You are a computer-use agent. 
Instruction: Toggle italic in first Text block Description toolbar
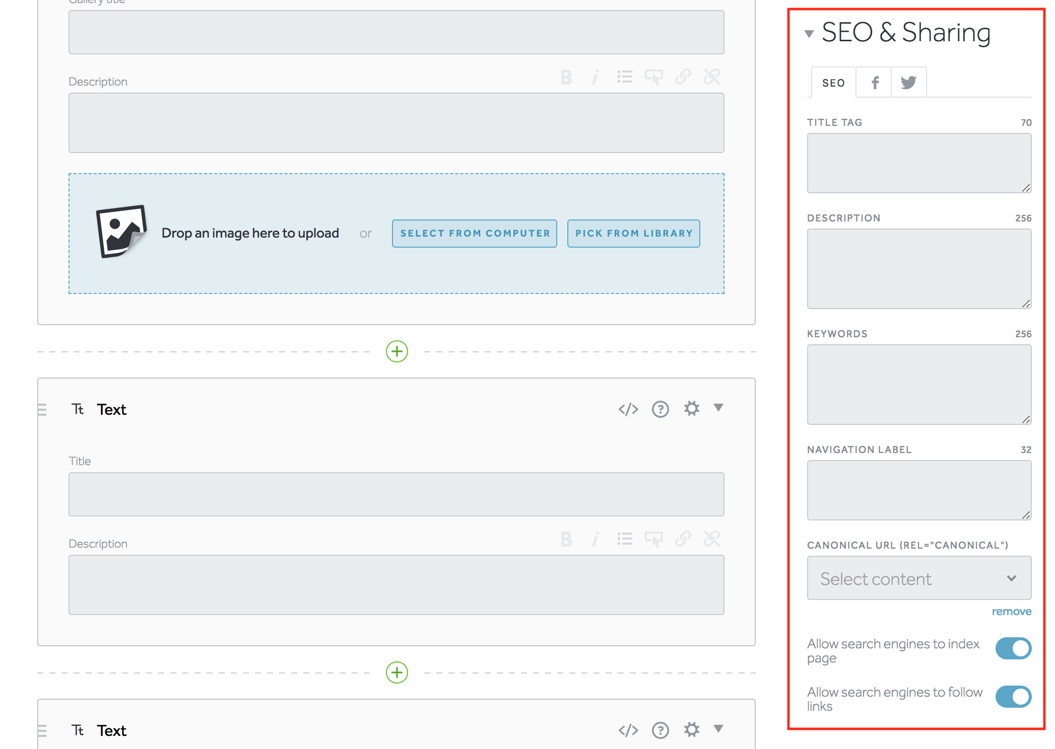[x=596, y=539]
